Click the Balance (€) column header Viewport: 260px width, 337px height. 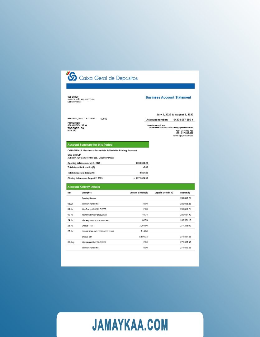point(185,193)
